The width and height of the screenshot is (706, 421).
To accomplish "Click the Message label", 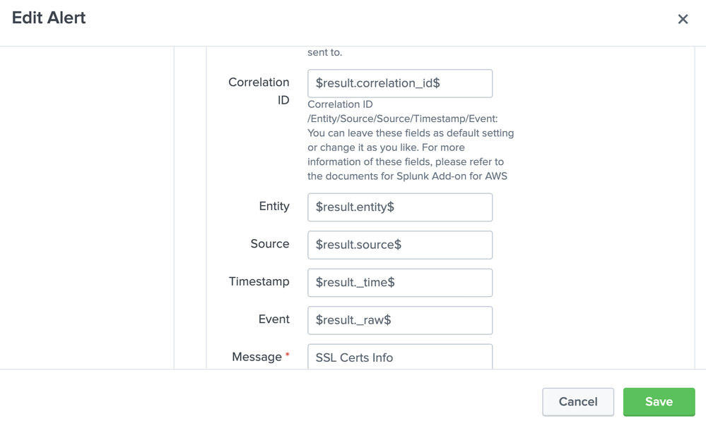I will [x=257, y=357].
